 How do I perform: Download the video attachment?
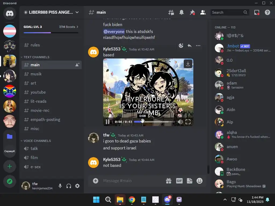(188, 64)
